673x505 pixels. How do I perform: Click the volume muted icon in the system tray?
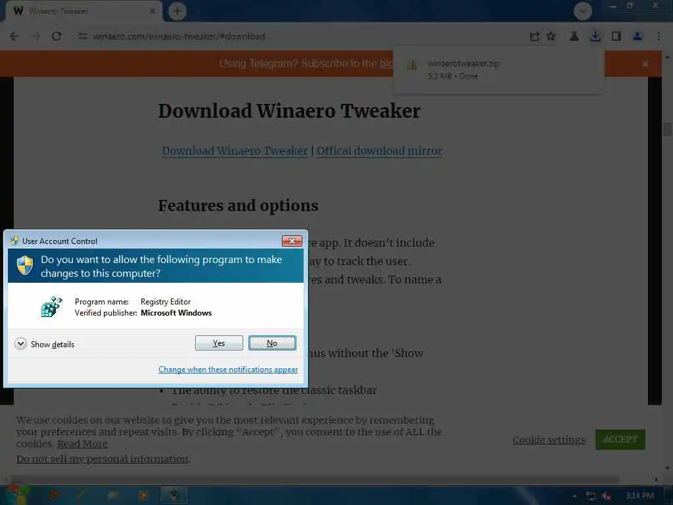pos(607,496)
